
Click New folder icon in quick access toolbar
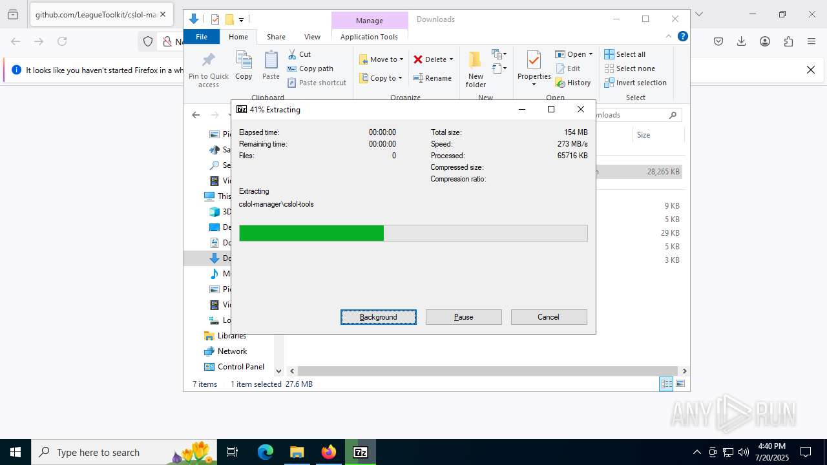click(229, 19)
